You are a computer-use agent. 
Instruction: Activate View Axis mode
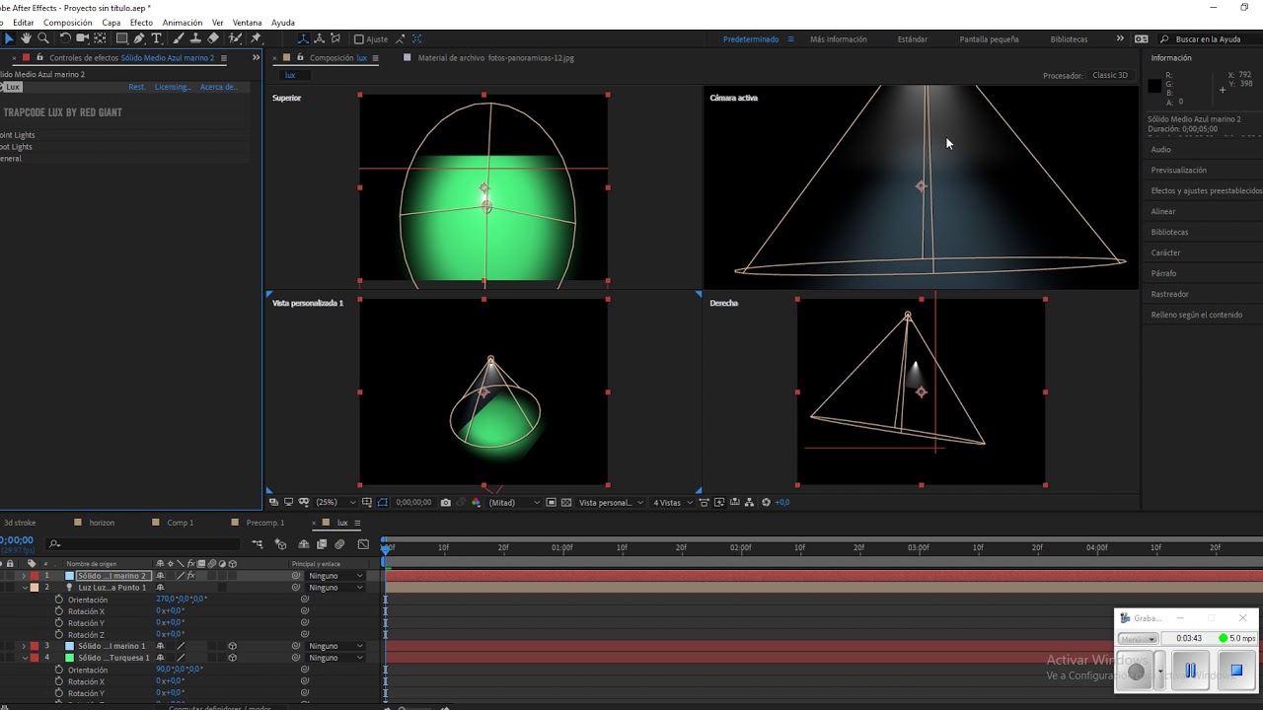(x=336, y=38)
